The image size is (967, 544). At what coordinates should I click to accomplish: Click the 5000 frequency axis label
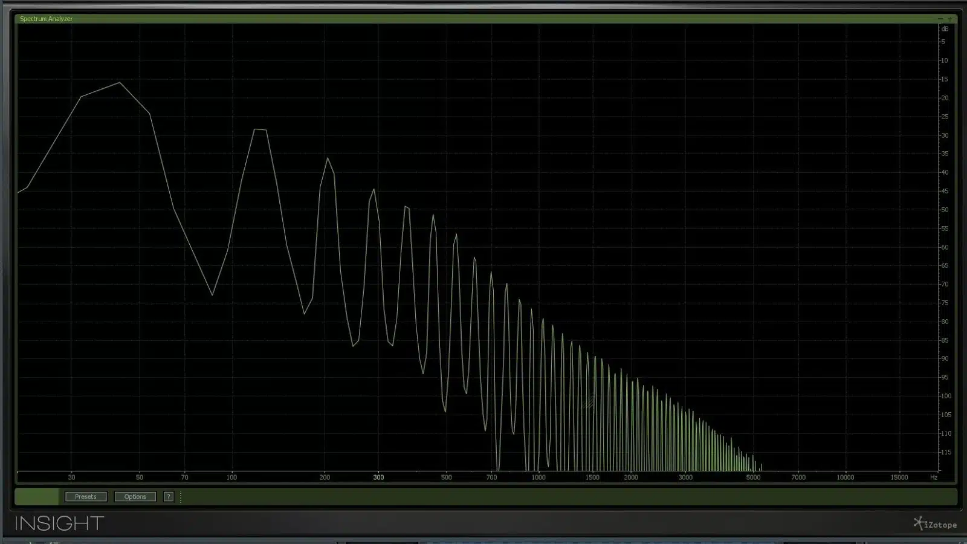753,478
